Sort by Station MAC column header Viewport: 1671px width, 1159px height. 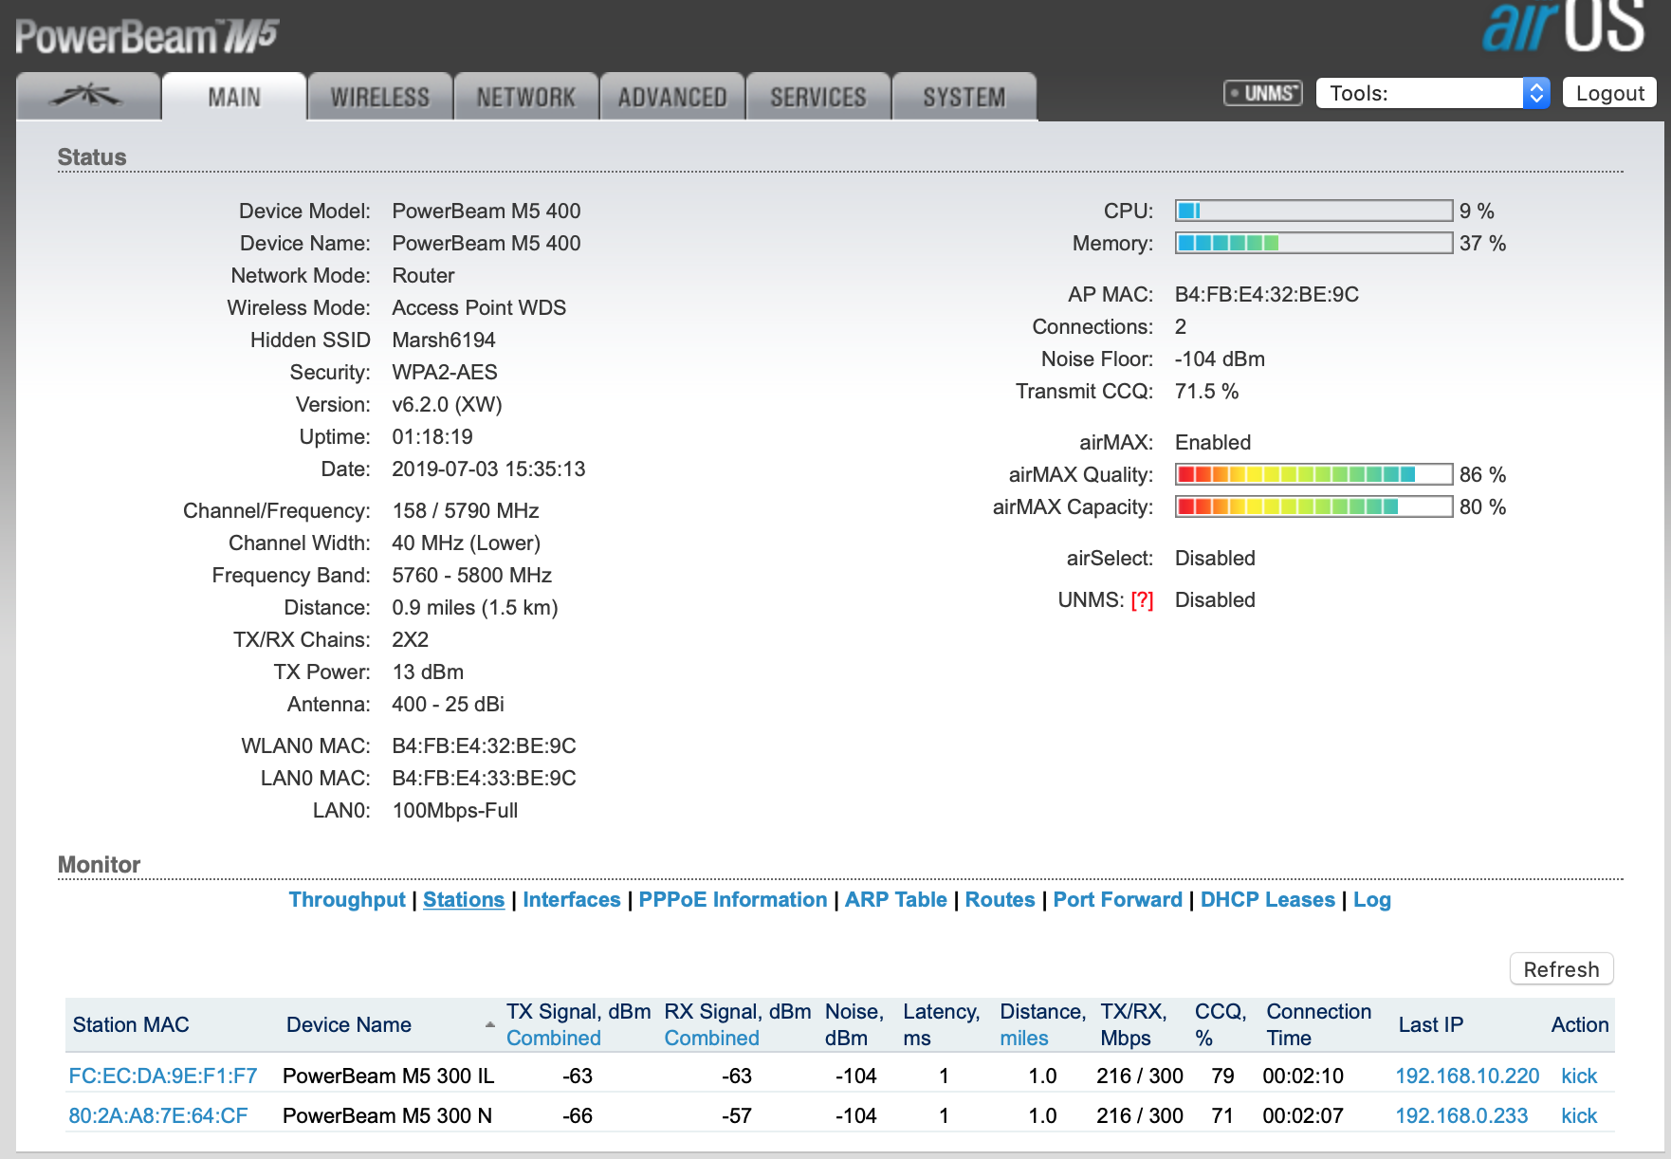pos(131,1025)
